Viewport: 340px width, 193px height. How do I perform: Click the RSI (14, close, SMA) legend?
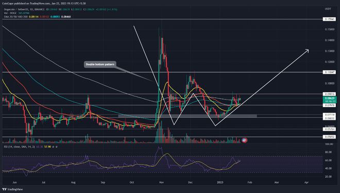coord(19,147)
